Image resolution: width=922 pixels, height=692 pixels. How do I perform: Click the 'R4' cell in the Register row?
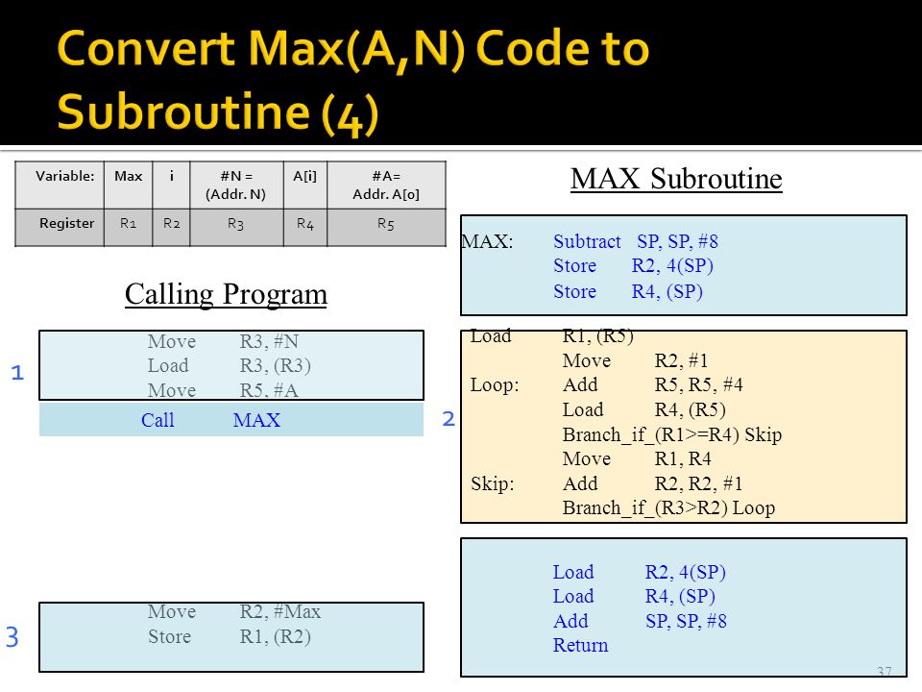[x=305, y=227]
